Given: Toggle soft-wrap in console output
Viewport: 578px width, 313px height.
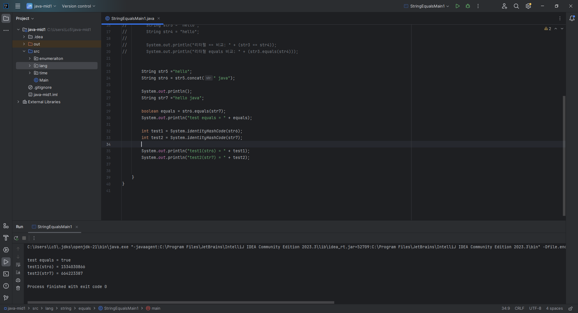Looking at the screenshot, I should click(x=18, y=265).
